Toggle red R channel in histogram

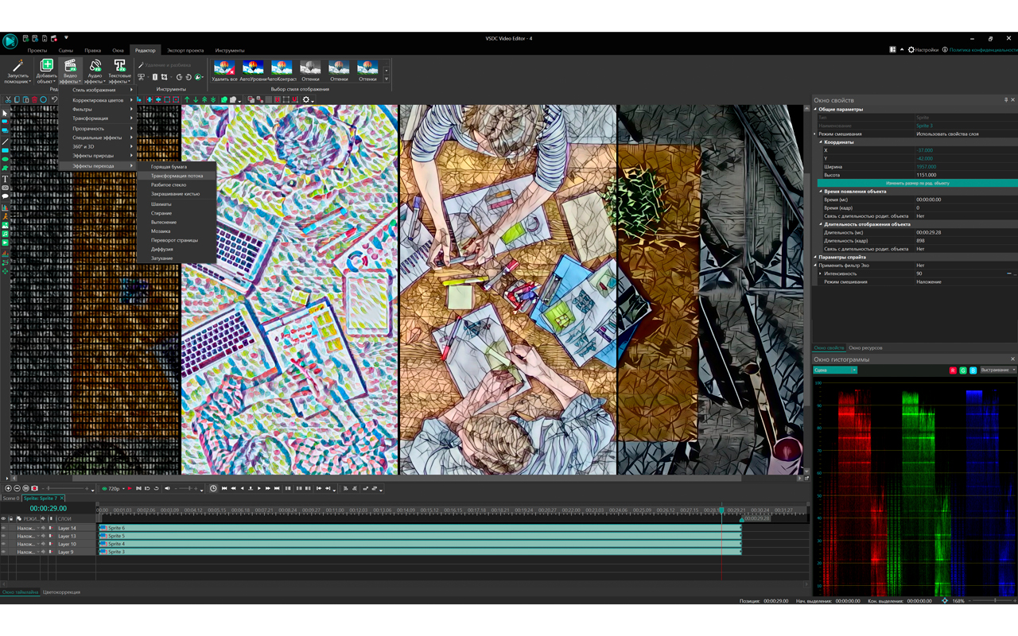[x=953, y=370]
